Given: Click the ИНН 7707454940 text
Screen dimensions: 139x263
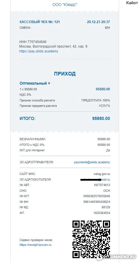Looking at the screenshot, I should (33, 42).
